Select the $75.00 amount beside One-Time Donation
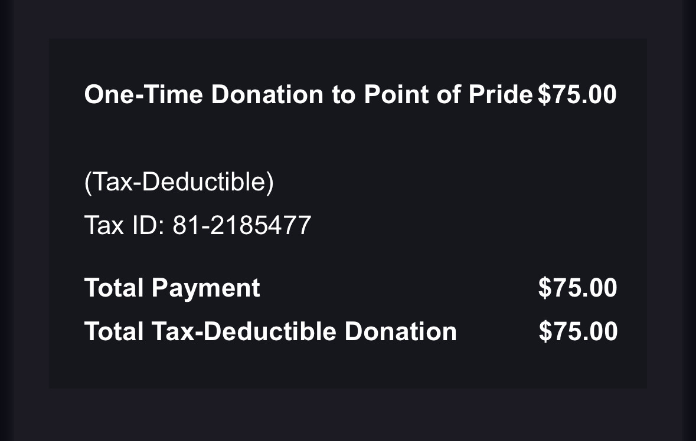Screen dimensions: 696x441 click(x=577, y=95)
